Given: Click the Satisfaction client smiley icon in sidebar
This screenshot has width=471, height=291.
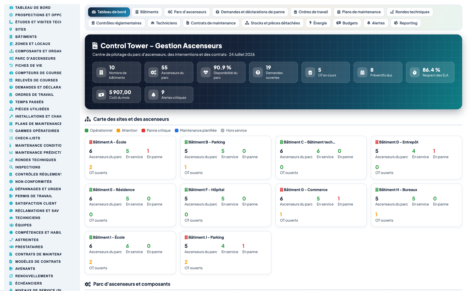Looking at the screenshot, I should pos(11,203).
